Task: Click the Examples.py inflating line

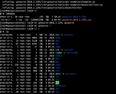Action: pos(49,2)
